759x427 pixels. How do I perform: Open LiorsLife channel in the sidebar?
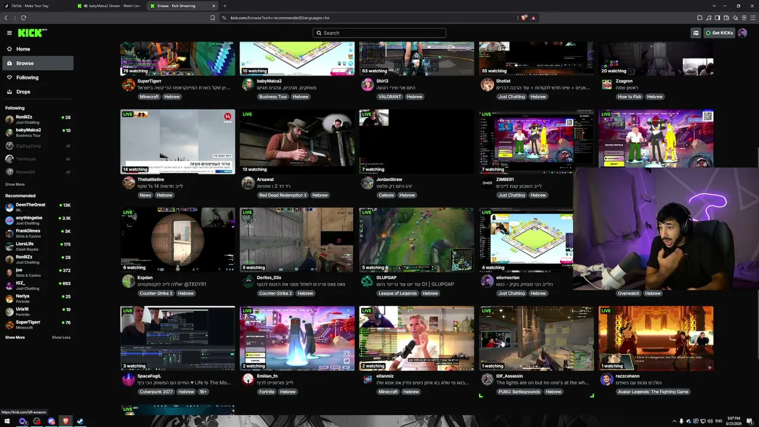(x=38, y=246)
